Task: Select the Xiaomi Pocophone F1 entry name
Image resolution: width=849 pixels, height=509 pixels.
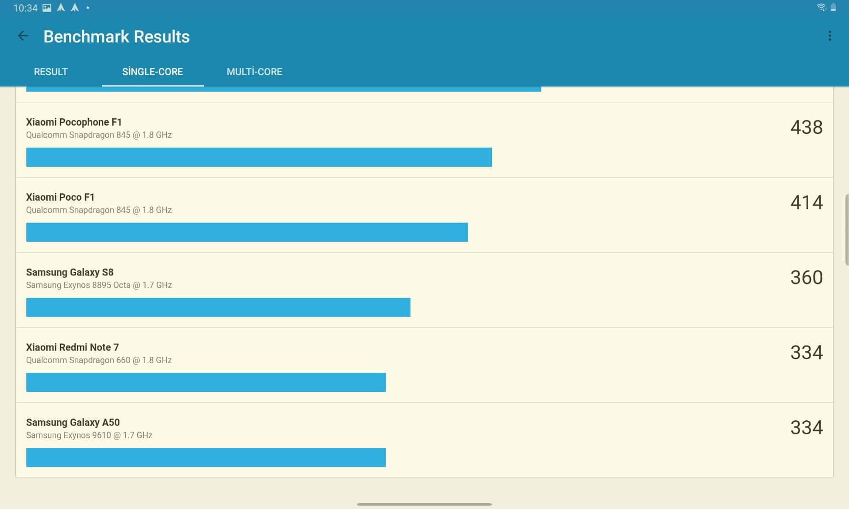Action: [74, 122]
